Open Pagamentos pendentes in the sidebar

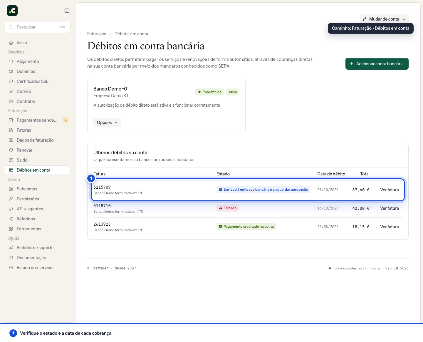(38, 120)
